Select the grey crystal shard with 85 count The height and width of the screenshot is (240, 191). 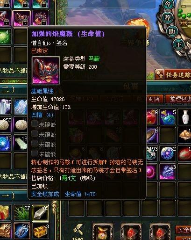[x=40, y=213]
